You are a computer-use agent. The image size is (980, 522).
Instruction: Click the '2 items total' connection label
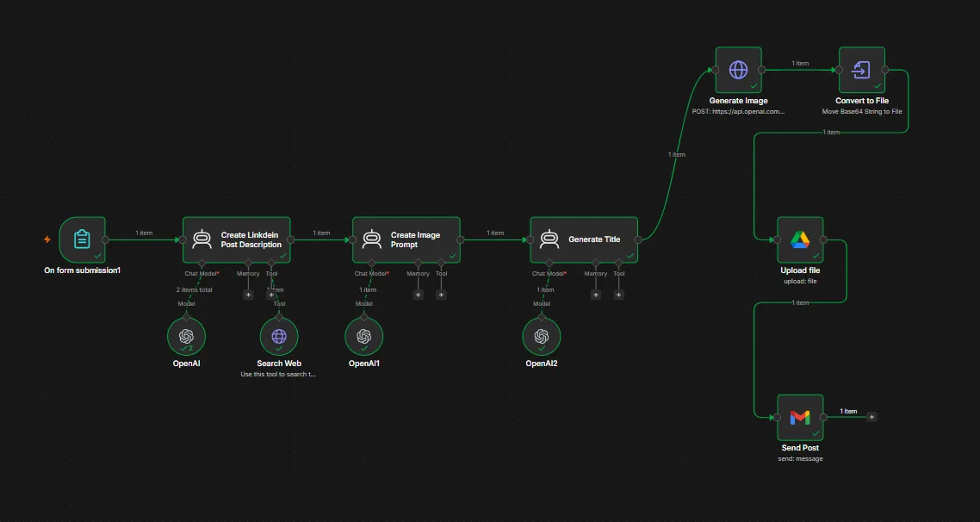[x=194, y=290]
